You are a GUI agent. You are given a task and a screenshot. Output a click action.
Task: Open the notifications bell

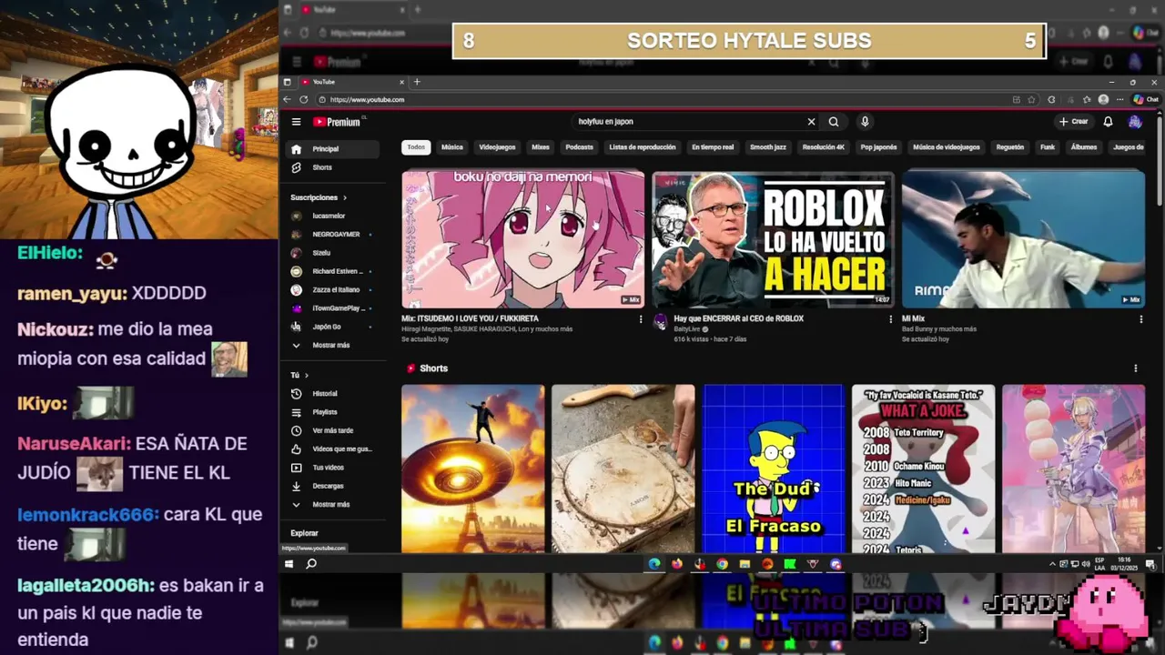click(x=1108, y=122)
